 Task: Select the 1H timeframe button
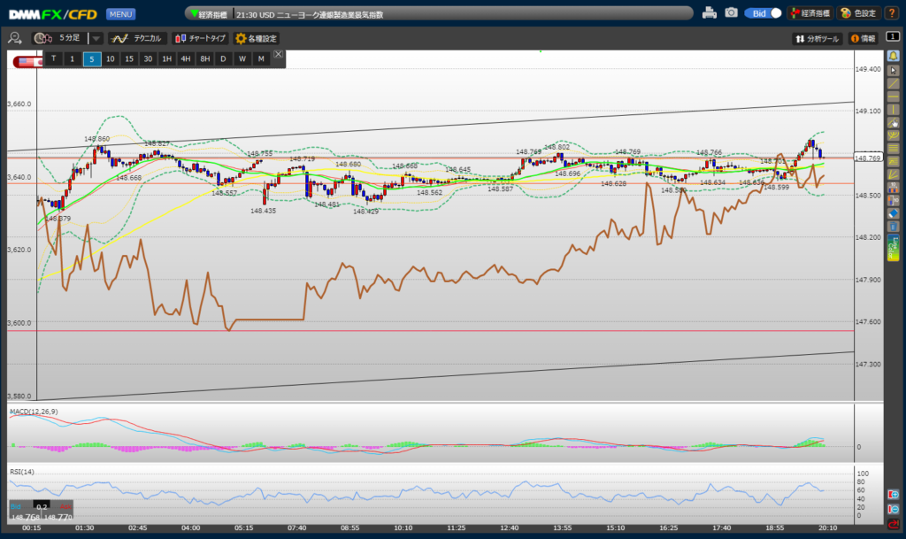[x=166, y=58]
